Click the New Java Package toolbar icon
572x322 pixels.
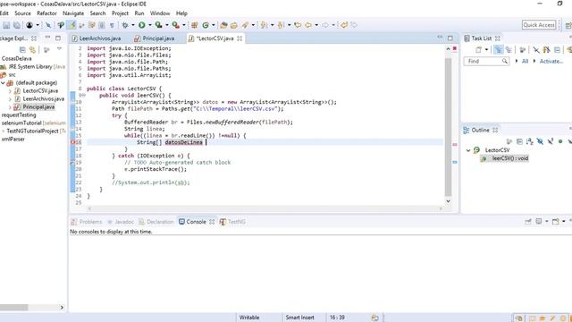(x=195, y=25)
